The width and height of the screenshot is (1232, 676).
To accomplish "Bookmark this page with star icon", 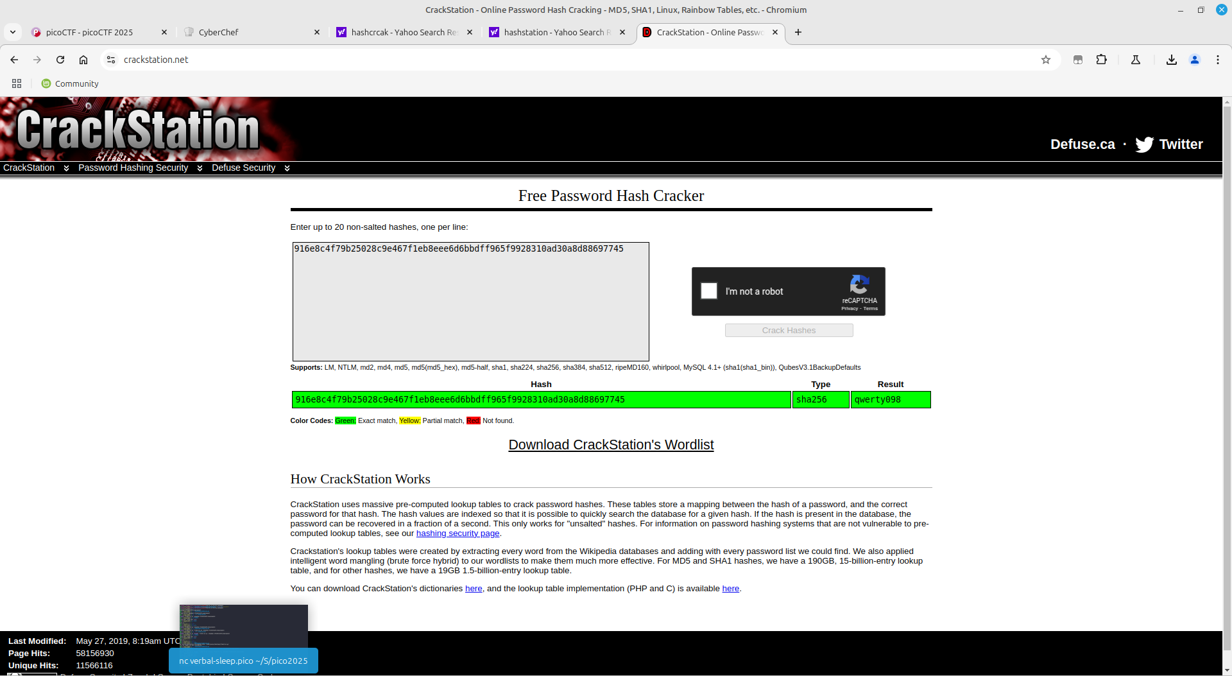I will [x=1046, y=60].
